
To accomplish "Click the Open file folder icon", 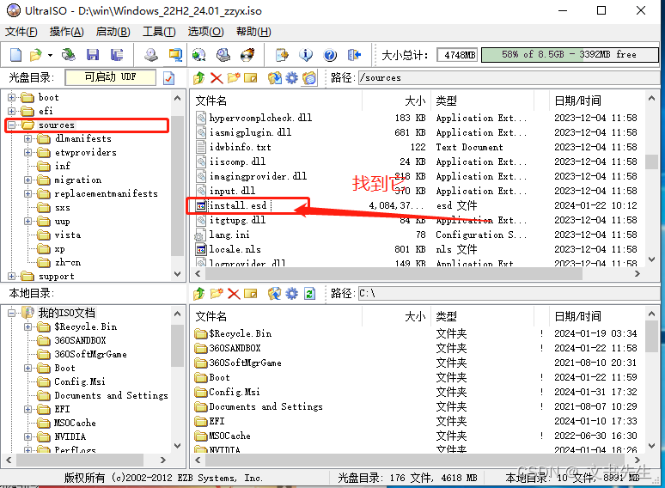I will pyautogui.click(x=36, y=55).
